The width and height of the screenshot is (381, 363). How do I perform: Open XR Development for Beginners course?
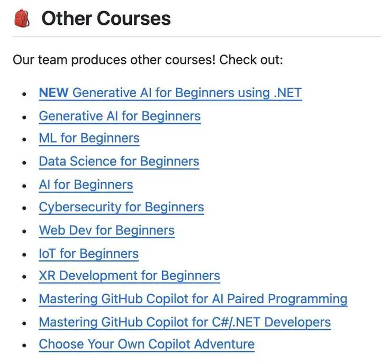(130, 276)
